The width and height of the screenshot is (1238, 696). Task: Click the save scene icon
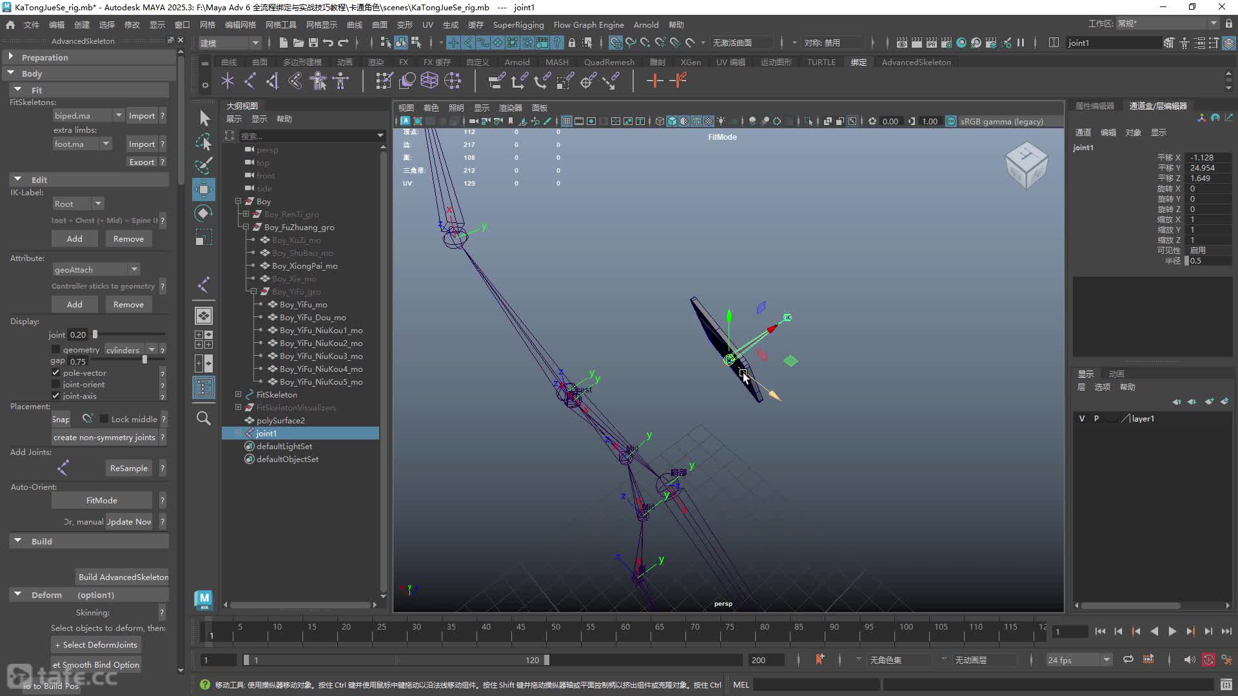tap(313, 43)
